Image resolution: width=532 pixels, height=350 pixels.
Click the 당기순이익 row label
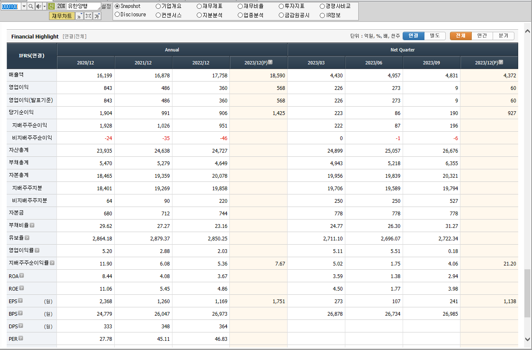[x=21, y=112]
